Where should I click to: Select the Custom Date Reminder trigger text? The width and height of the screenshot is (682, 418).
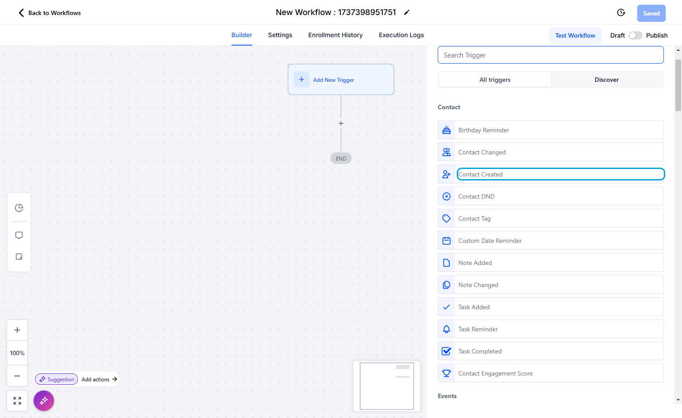coord(490,241)
